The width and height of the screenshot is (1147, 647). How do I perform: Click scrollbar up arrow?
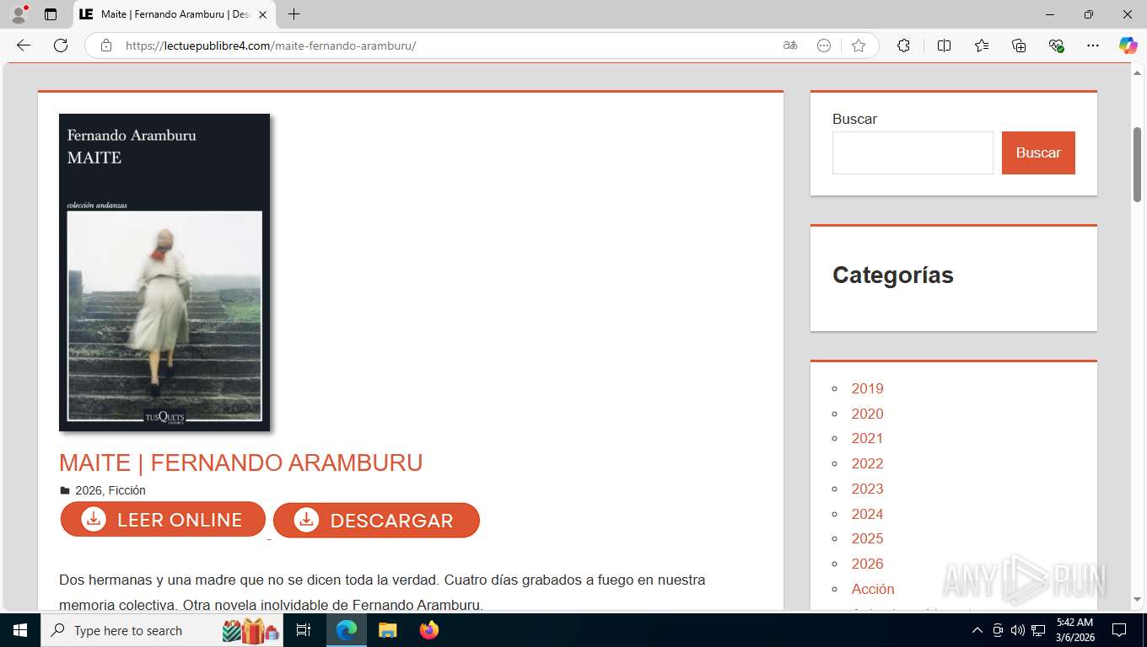pos(1137,72)
